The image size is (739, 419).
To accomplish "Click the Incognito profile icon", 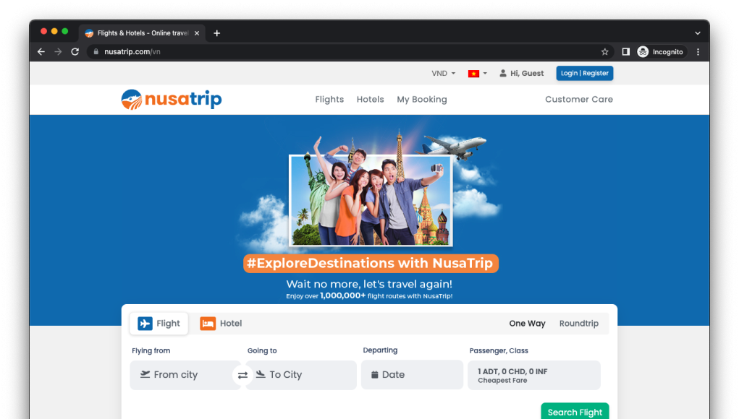I will [643, 52].
